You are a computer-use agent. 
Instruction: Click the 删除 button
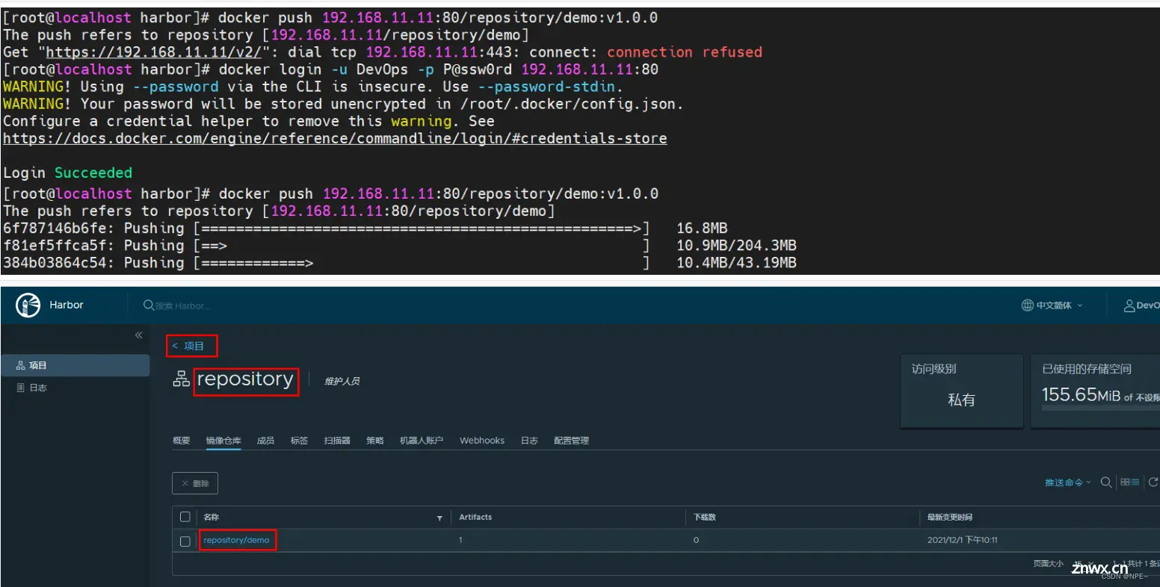click(x=195, y=483)
